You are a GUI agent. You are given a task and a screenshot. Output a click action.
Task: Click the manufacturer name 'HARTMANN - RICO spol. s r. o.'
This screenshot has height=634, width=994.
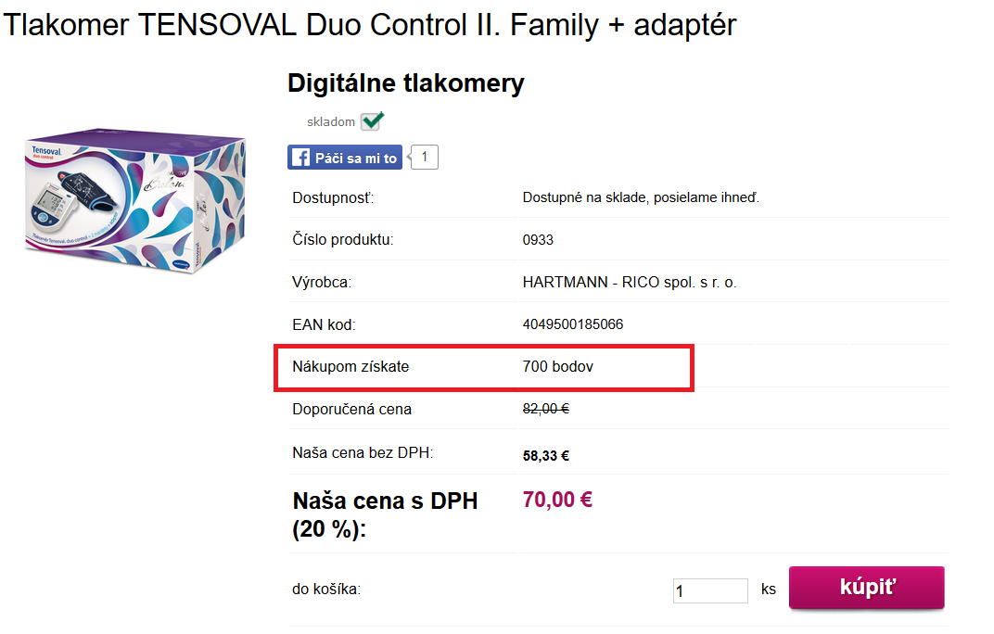[x=630, y=282]
